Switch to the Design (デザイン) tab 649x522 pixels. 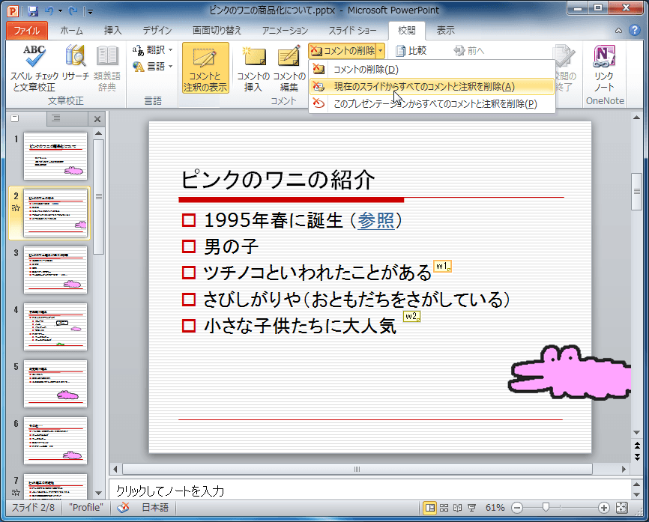(x=157, y=30)
